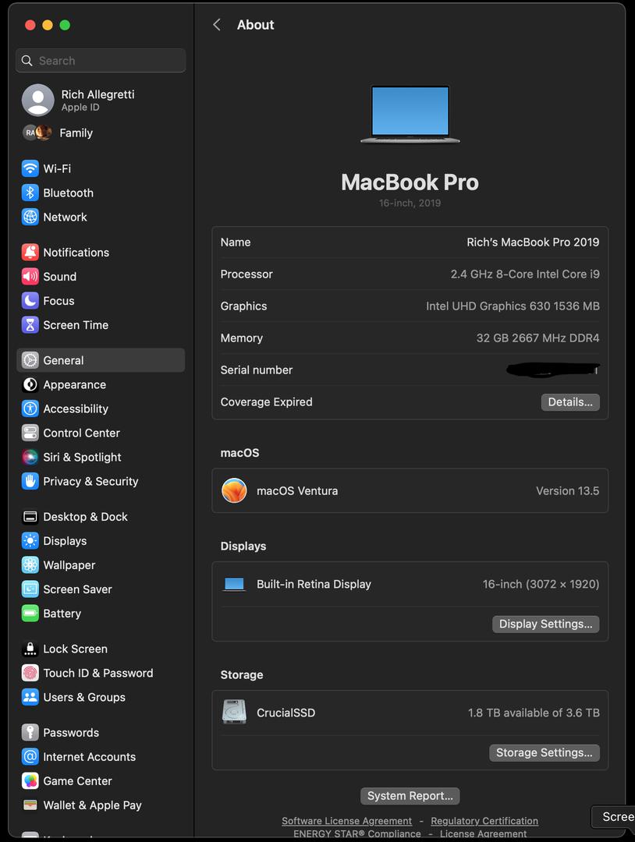Open the Regulatory Certification link
The width and height of the screenshot is (635, 842).
(x=484, y=820)
